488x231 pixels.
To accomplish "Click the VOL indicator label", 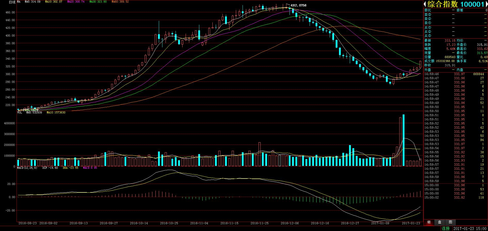I will coord(20,112).
